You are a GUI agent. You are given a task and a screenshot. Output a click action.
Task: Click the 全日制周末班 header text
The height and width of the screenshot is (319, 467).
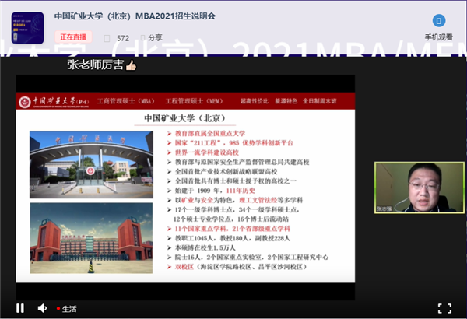(320, 101)
